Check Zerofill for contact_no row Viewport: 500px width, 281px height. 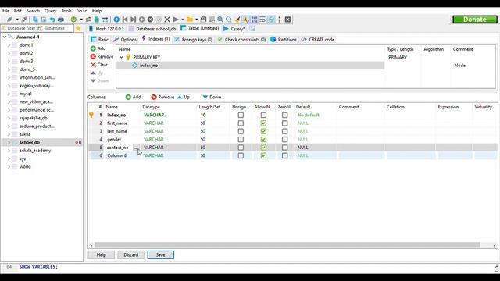[x=284, y=148]
